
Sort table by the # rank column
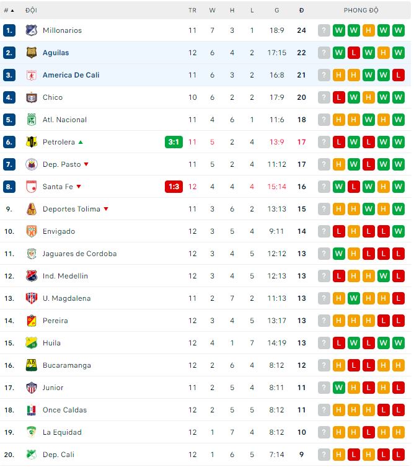point(9,11)
